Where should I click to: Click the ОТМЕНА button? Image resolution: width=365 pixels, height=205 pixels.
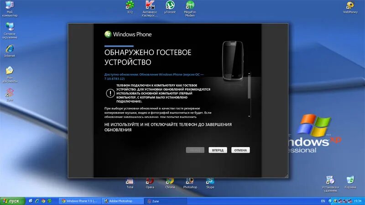[240, 150]
